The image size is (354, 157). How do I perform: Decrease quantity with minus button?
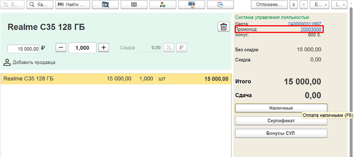[61, 48]
